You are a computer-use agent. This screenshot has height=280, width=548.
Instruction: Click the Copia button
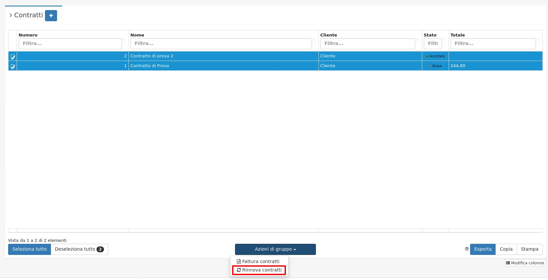[506, 249]
